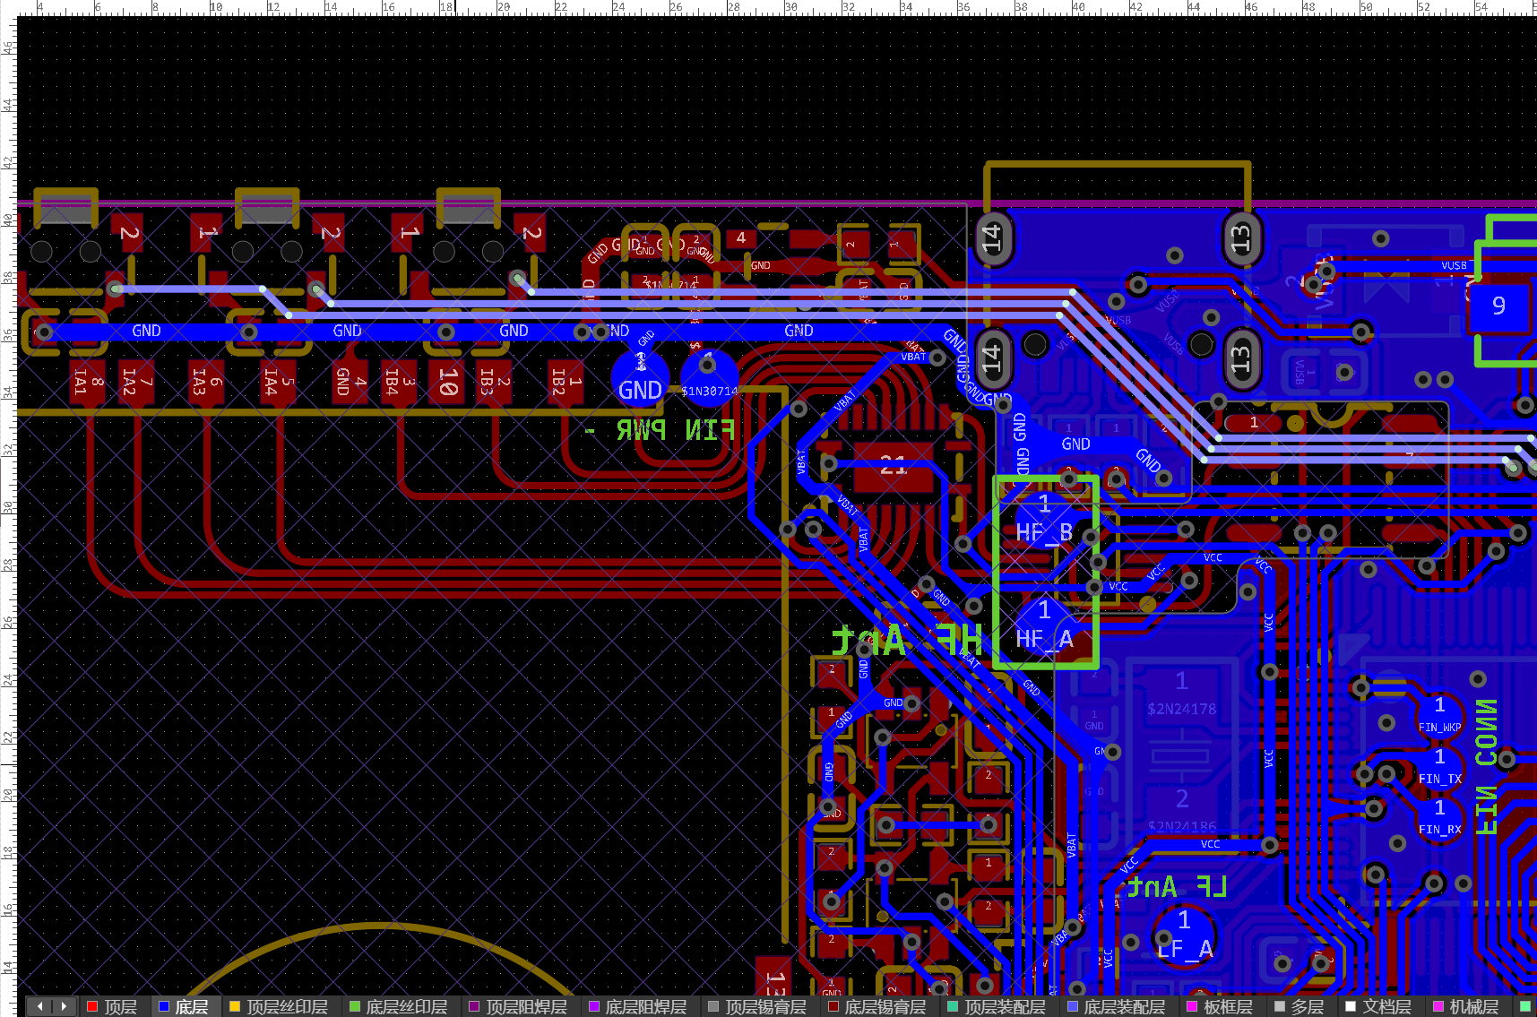Viewport: 1537px width, 1017px height.
Task: Click the white 文档层 color swatch
Action: [1351, 1007]
